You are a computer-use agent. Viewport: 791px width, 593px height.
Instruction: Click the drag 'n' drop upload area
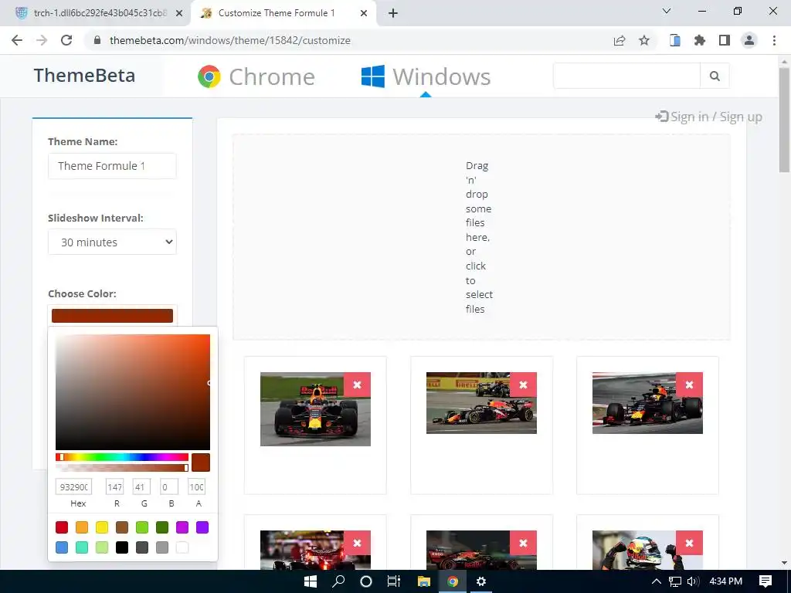[x=481, y=237]
